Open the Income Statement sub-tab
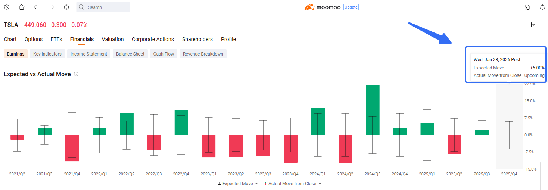The height and width of the screenshot is (190, 548). tap(89, 54)
